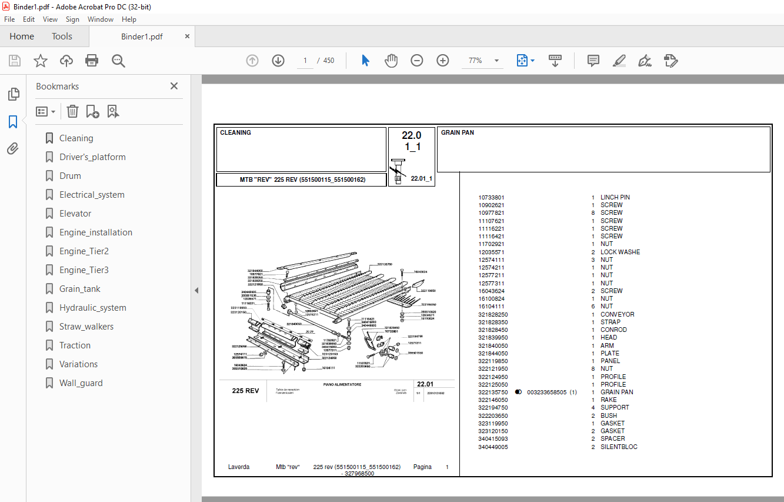Click the upload to cloud icon
Viewport: 784px width, 502px height.
click(x=66, y=61)
